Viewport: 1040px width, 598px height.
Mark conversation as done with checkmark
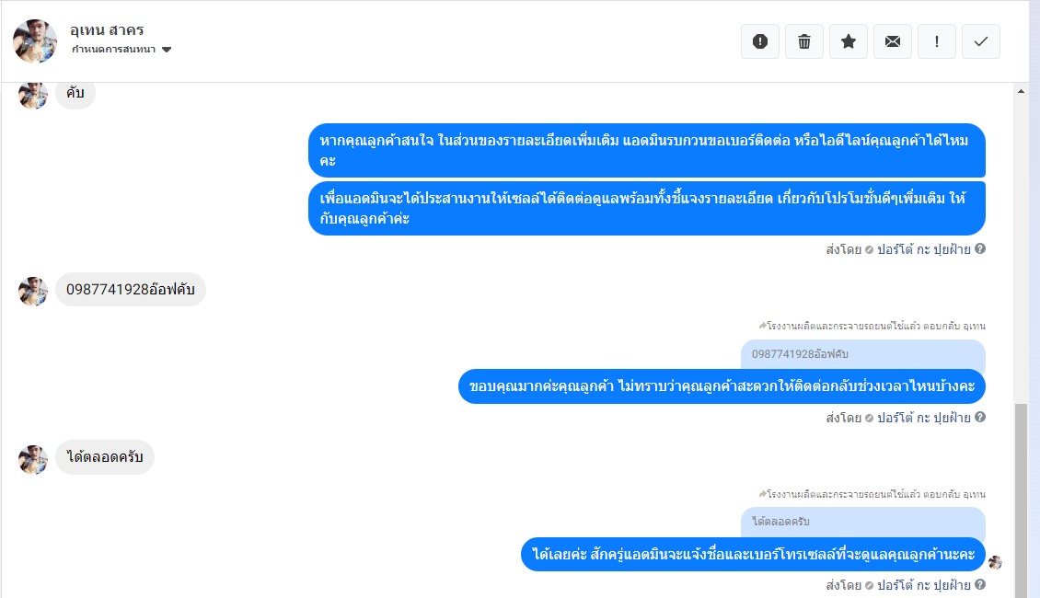(x=981, y=41)
